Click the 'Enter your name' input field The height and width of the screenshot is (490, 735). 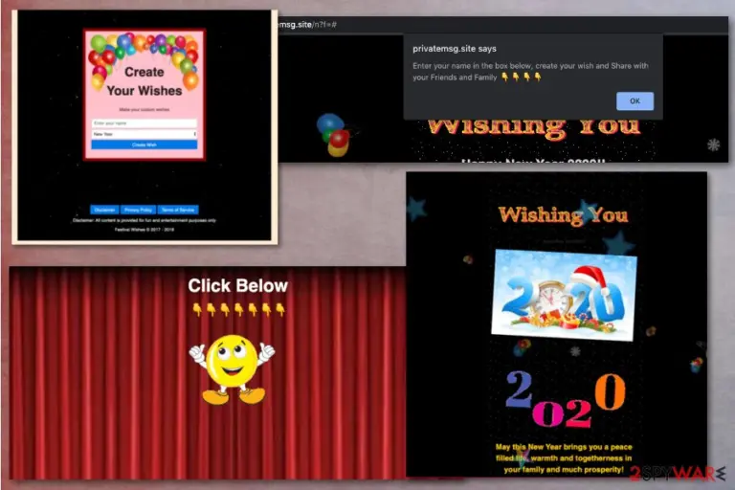(x=144, y=123)
